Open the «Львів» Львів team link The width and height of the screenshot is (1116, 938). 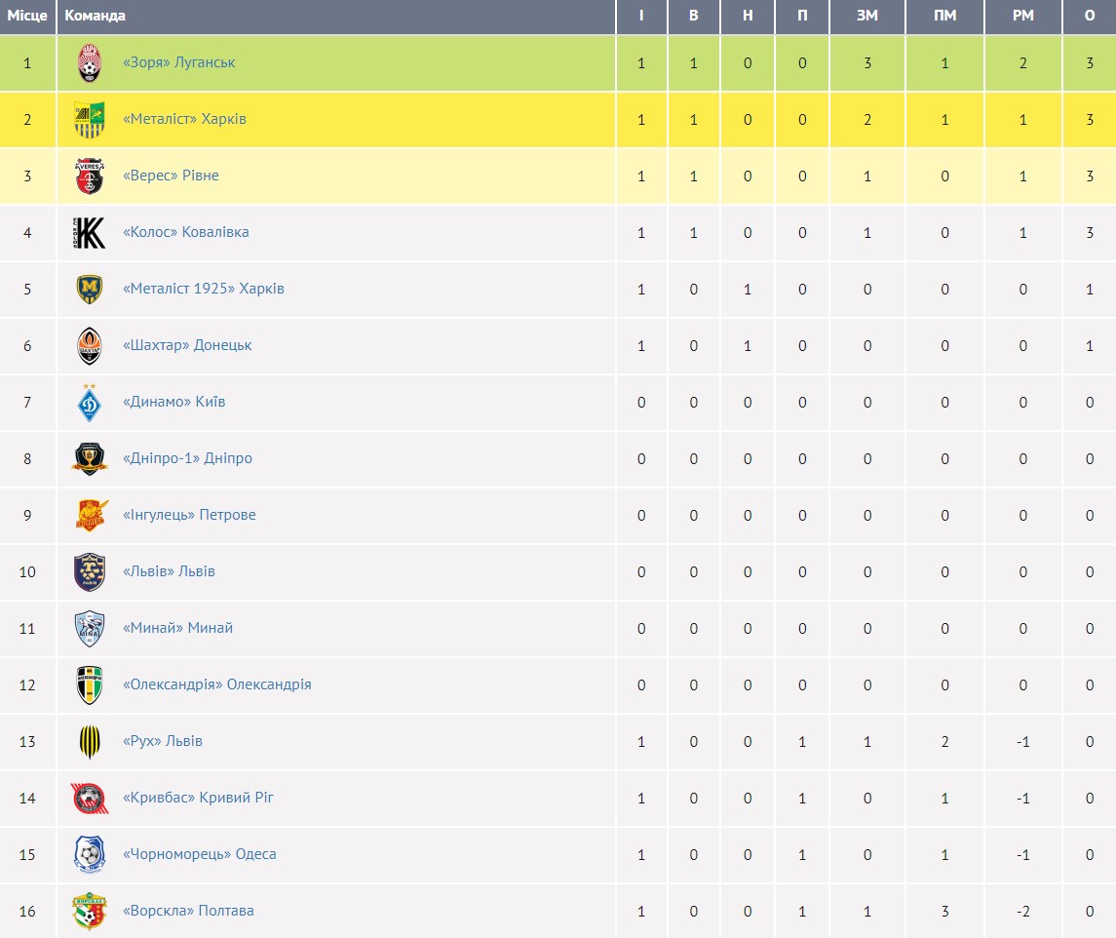click(x=169, y=571)
